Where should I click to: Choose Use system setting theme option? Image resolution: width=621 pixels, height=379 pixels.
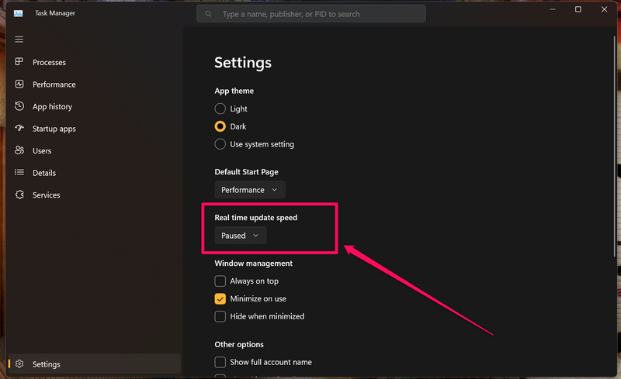click(x=220, y=144)
